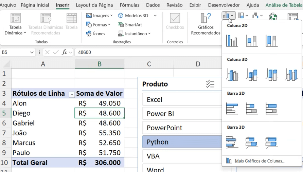Toggle multi-select in Produto slicer
Image resolution: width=303 pixels, height=172 pixels.
pos(210,84)
